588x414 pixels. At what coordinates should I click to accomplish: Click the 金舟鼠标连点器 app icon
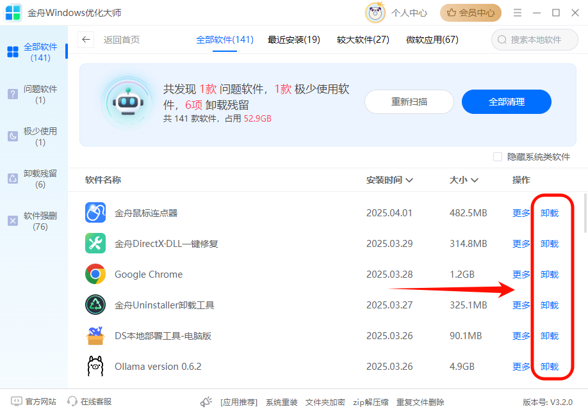click(95, 213)
